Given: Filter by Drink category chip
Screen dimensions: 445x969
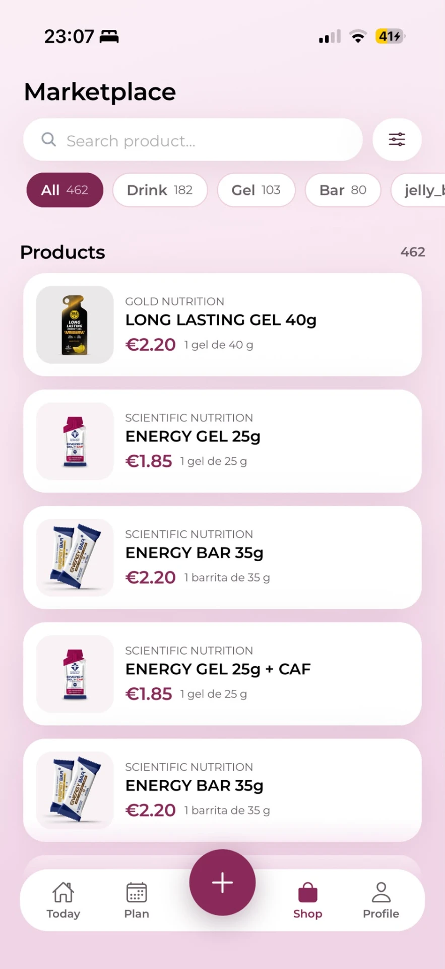Looking at the screenshot, I should click(160, 190).
